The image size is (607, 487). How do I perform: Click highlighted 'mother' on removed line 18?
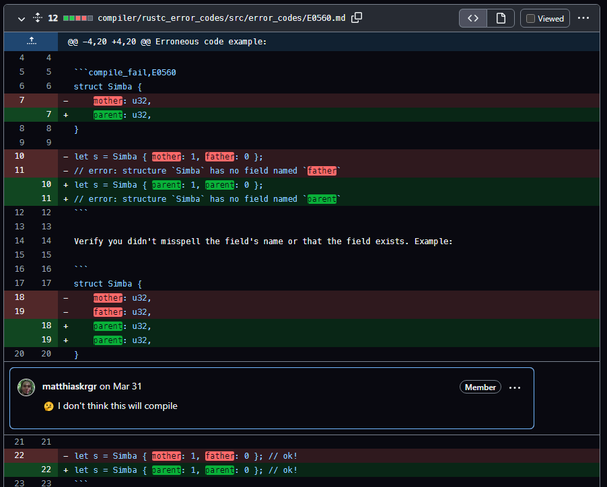[x=108, y=298]
